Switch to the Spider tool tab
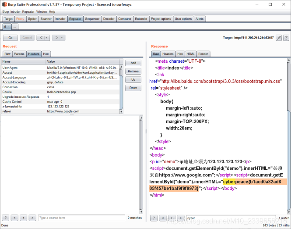Image resolution: width=291 pixels, height=229 pixels. click(x=32, y=19)
